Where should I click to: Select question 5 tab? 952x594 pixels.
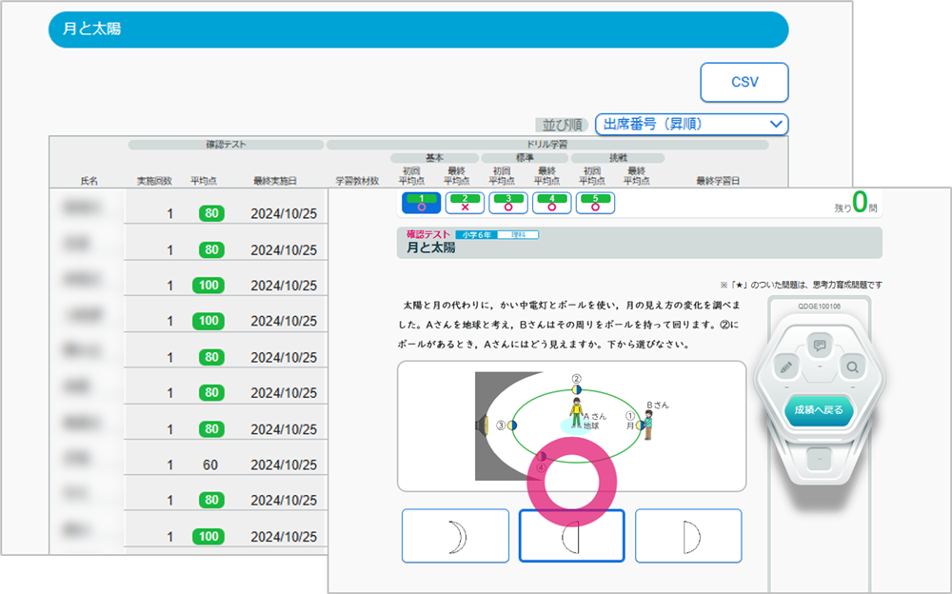click(x=596, y=202)
